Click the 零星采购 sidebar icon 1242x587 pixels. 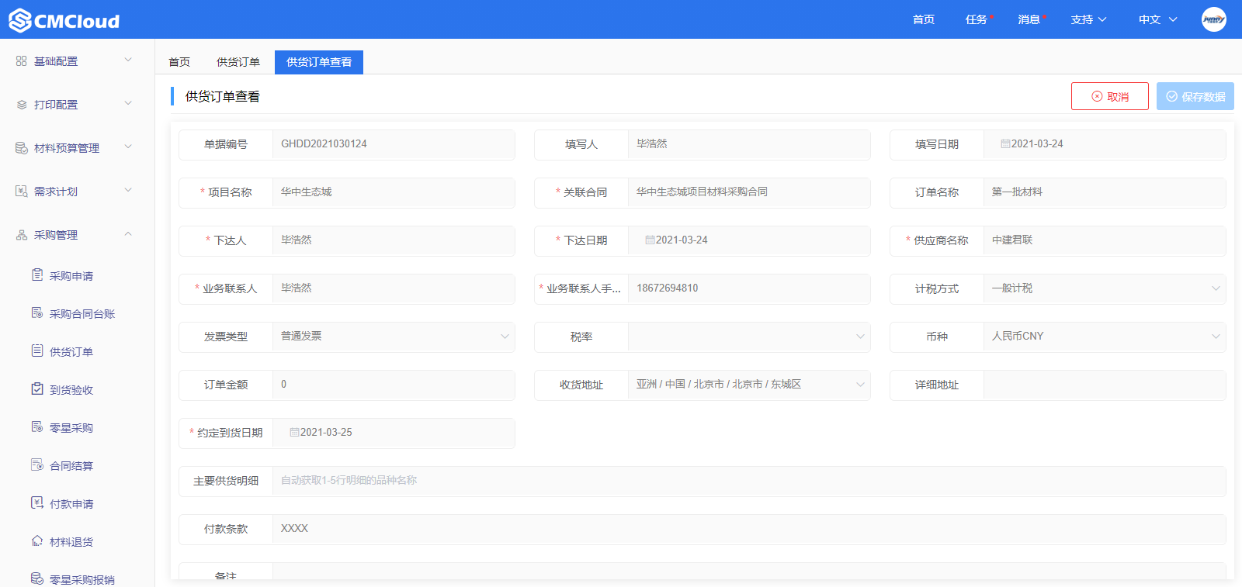[x=37, y=427]
